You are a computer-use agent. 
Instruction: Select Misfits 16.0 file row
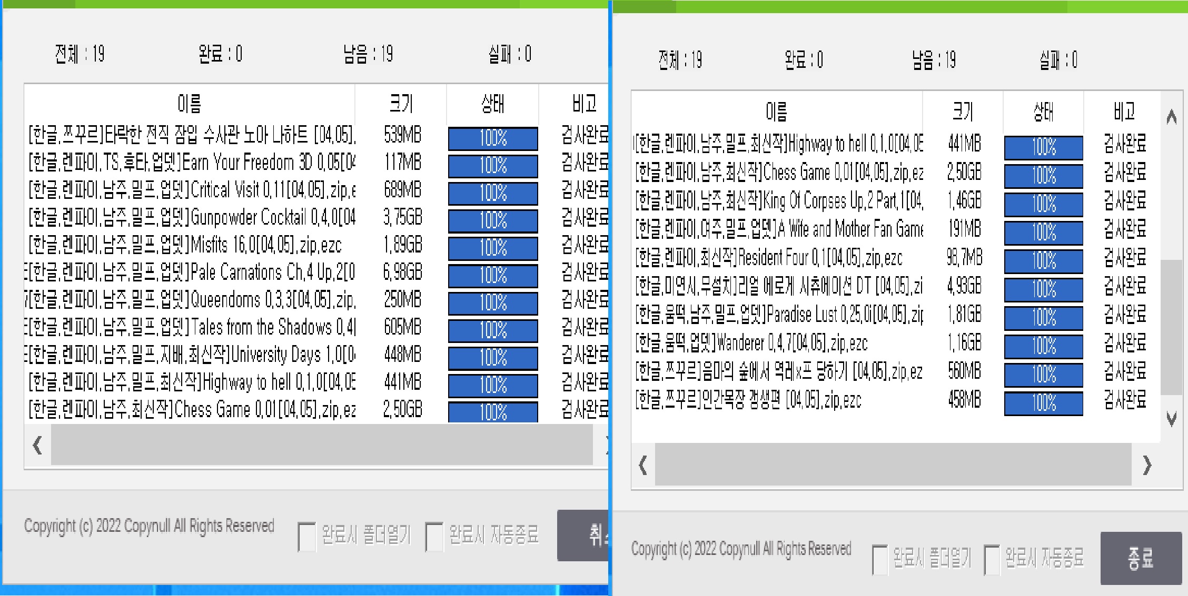click(185, 245)
